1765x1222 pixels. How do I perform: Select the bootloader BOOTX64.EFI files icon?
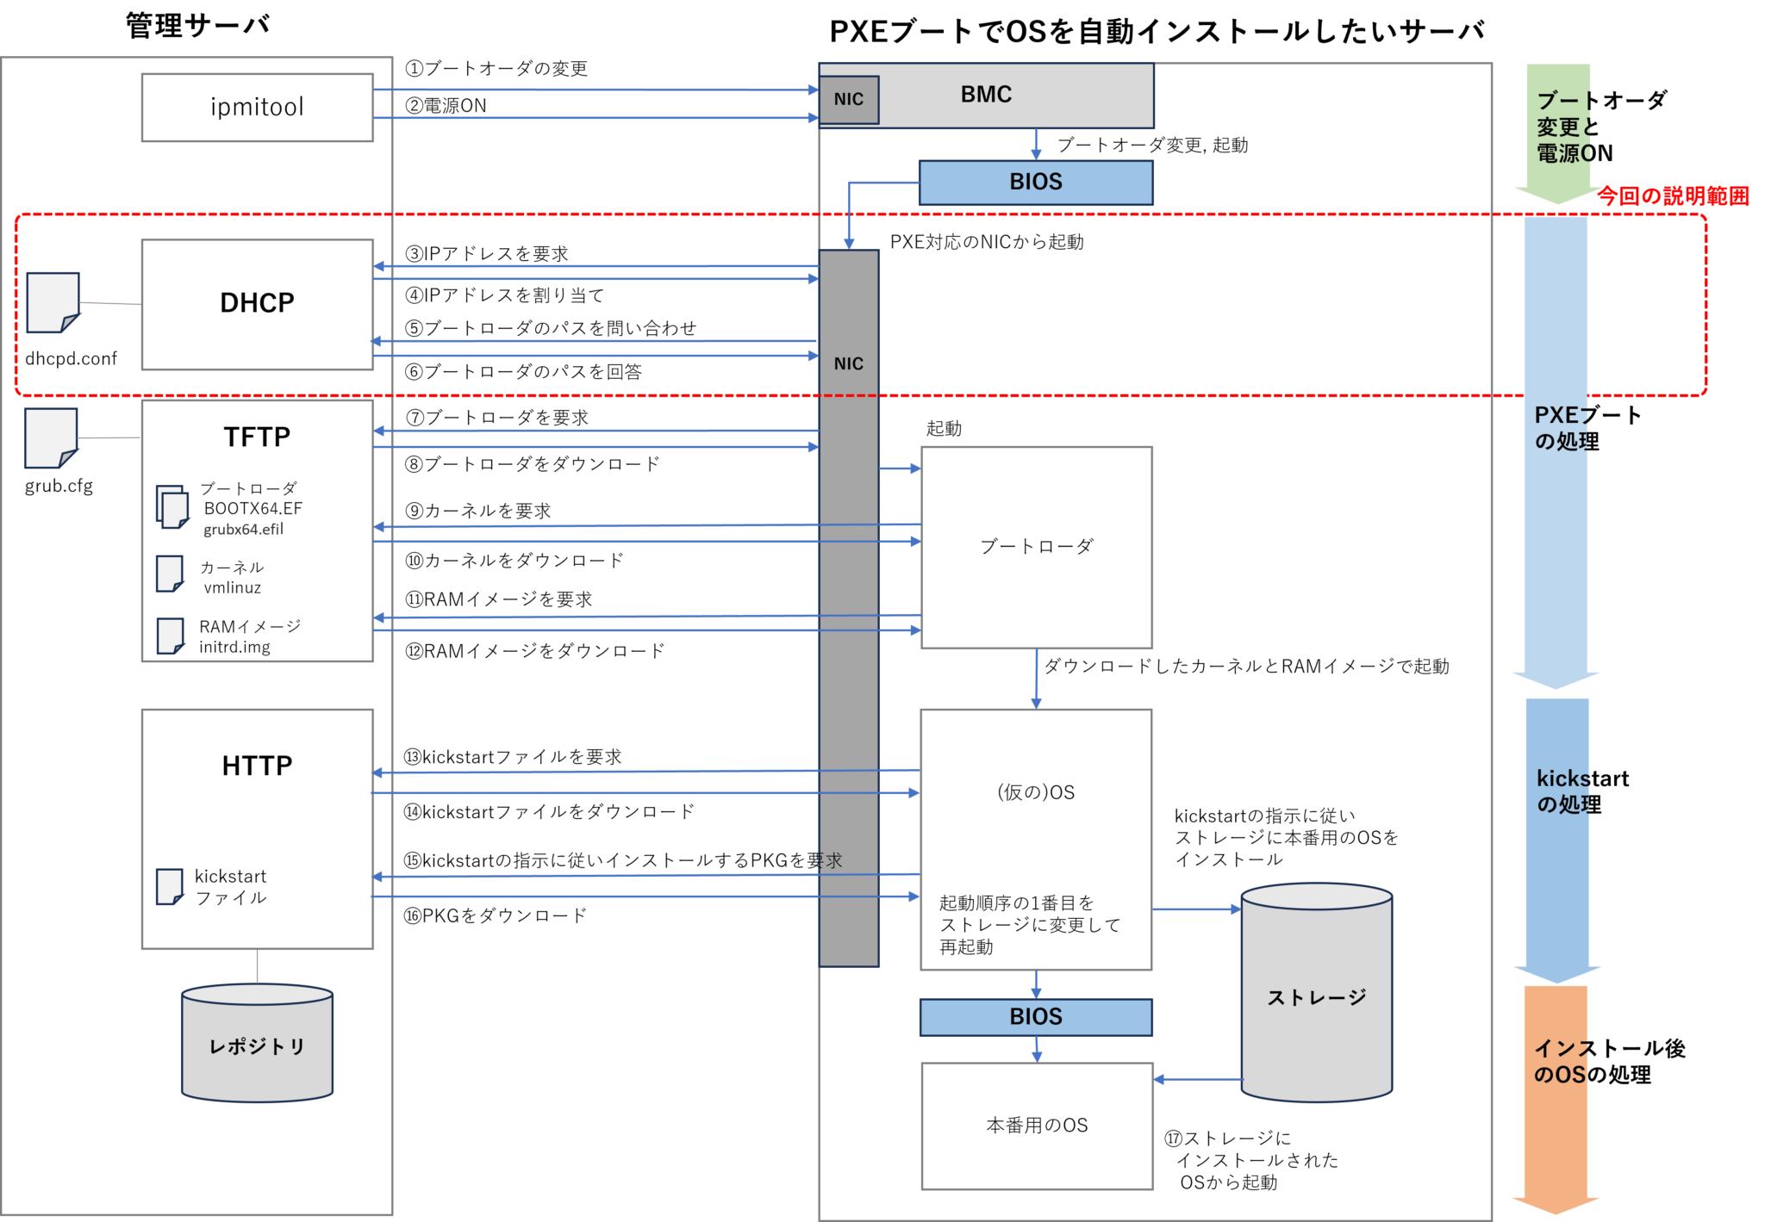[x=172, y=506]
